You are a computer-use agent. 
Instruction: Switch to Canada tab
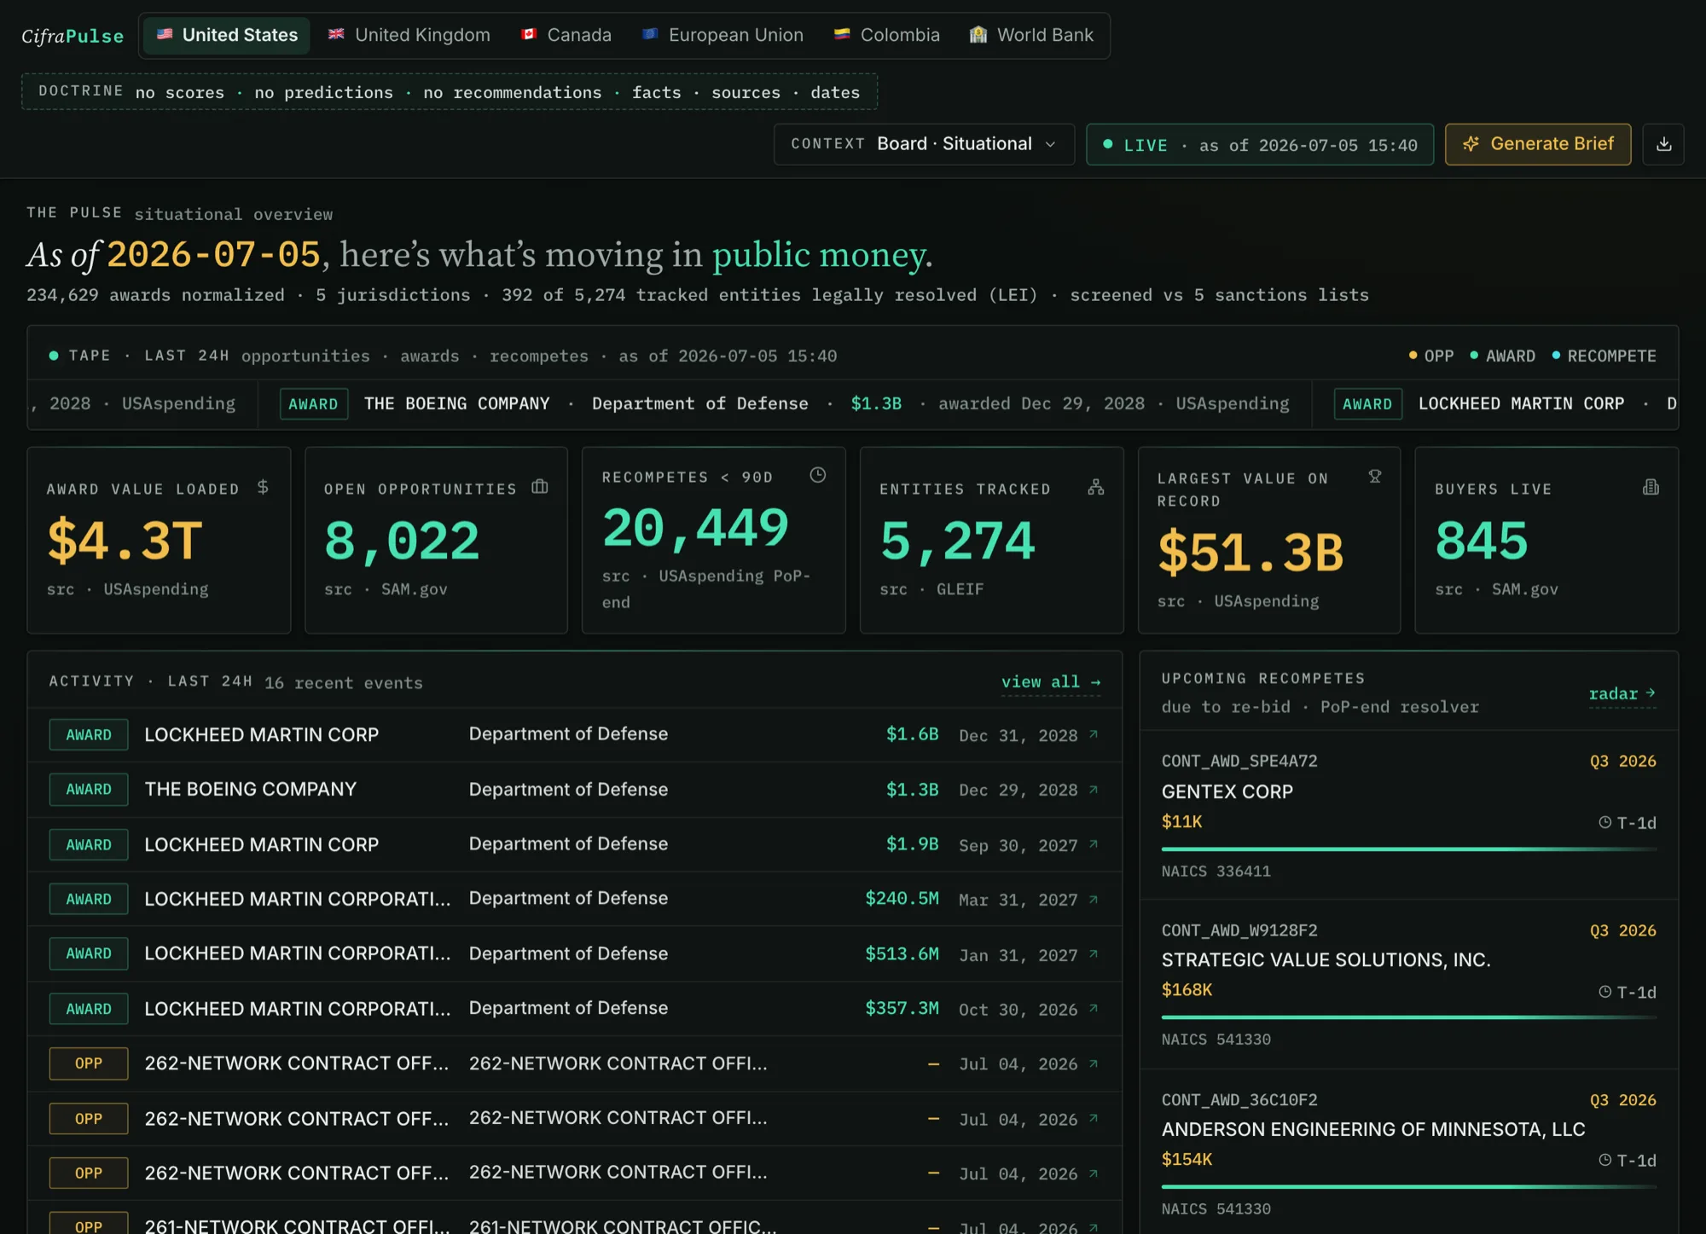coord(566,35)
